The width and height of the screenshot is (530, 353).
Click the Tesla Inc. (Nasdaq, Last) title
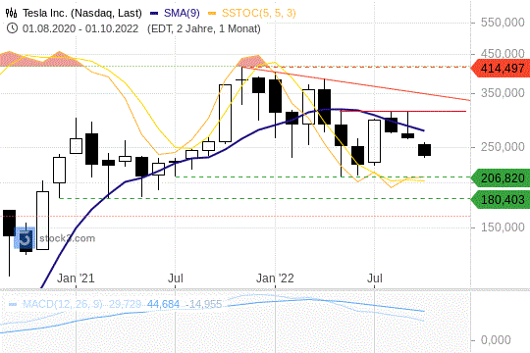tap(82, 13)
